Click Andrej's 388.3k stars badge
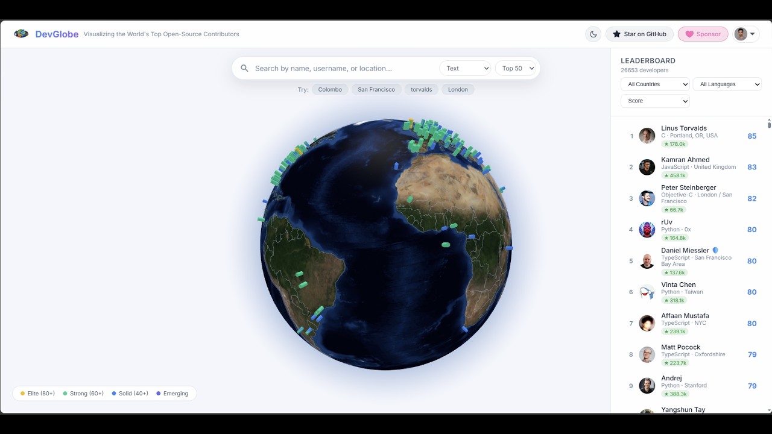Image resolution: width=772 pixels, height=434 pixels. (675, 394)
